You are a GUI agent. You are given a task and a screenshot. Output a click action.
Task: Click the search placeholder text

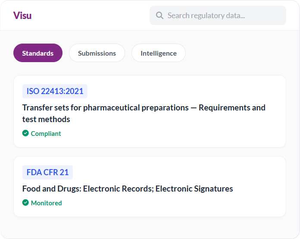(x=206, y=16)
